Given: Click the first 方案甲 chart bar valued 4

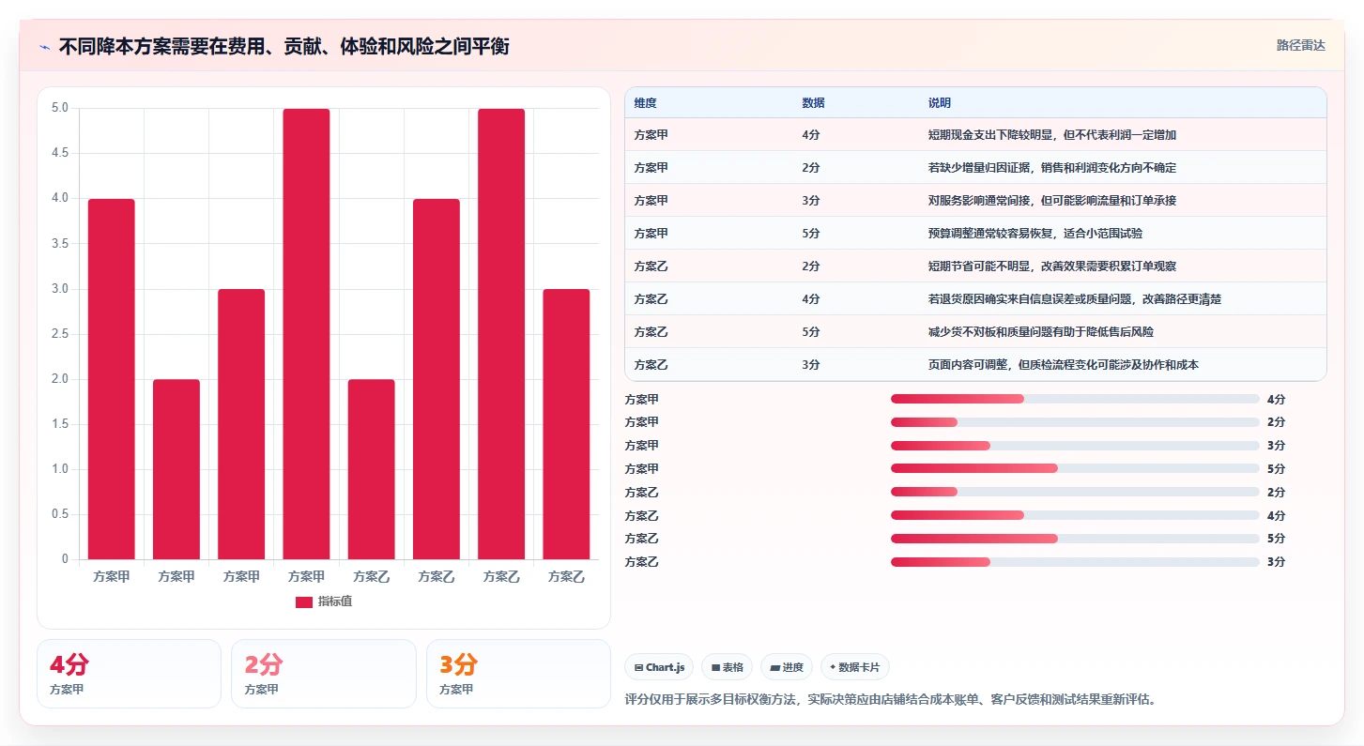Looking at the screenshot, I should pyautogui.click(x=112, y=379).
